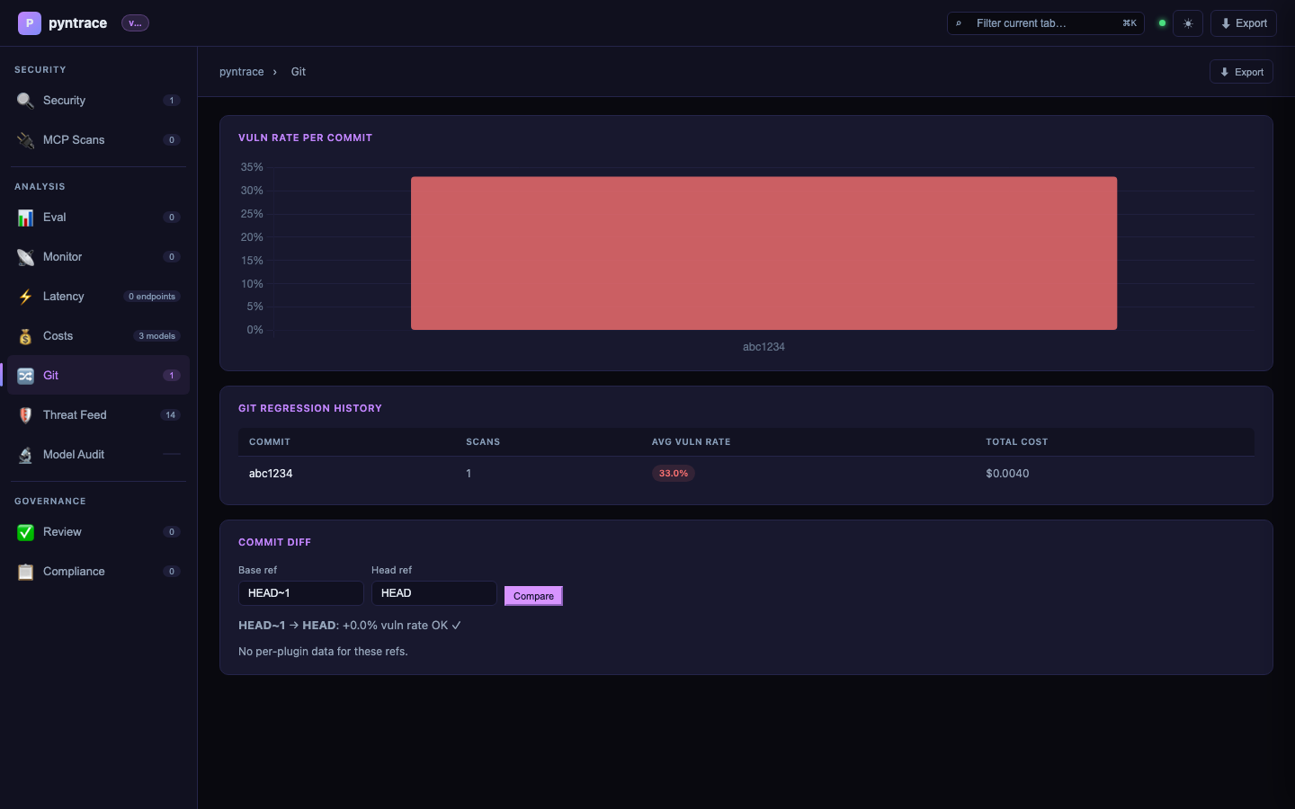The image size is (1295, 809).
Task: Click the Head ref input field
Action: pyautogui.click(x=434, y=593)
